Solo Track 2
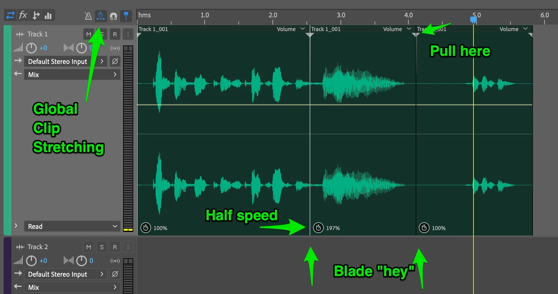Screen dimensions: 558x294 (x=102, y=247)
